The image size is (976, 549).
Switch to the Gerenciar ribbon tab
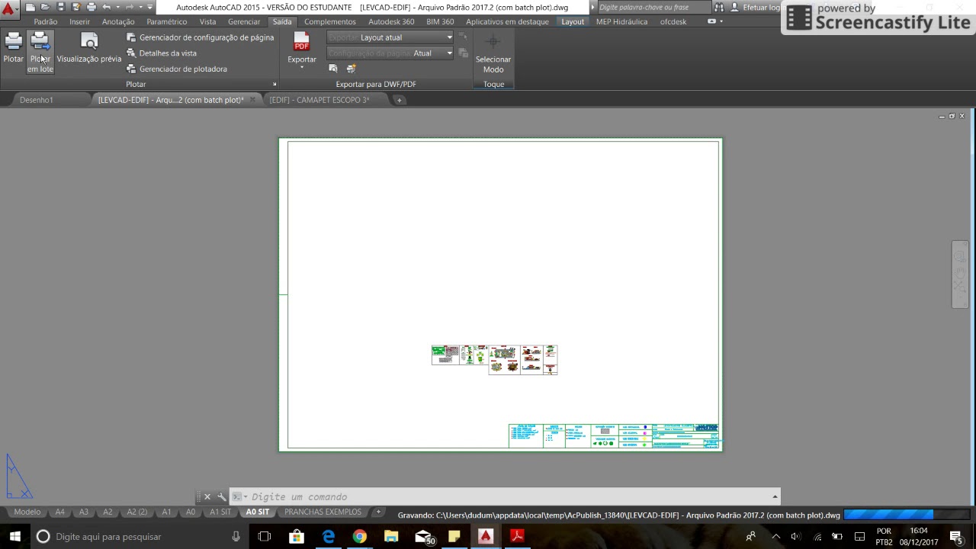click(x=244, y=22)
